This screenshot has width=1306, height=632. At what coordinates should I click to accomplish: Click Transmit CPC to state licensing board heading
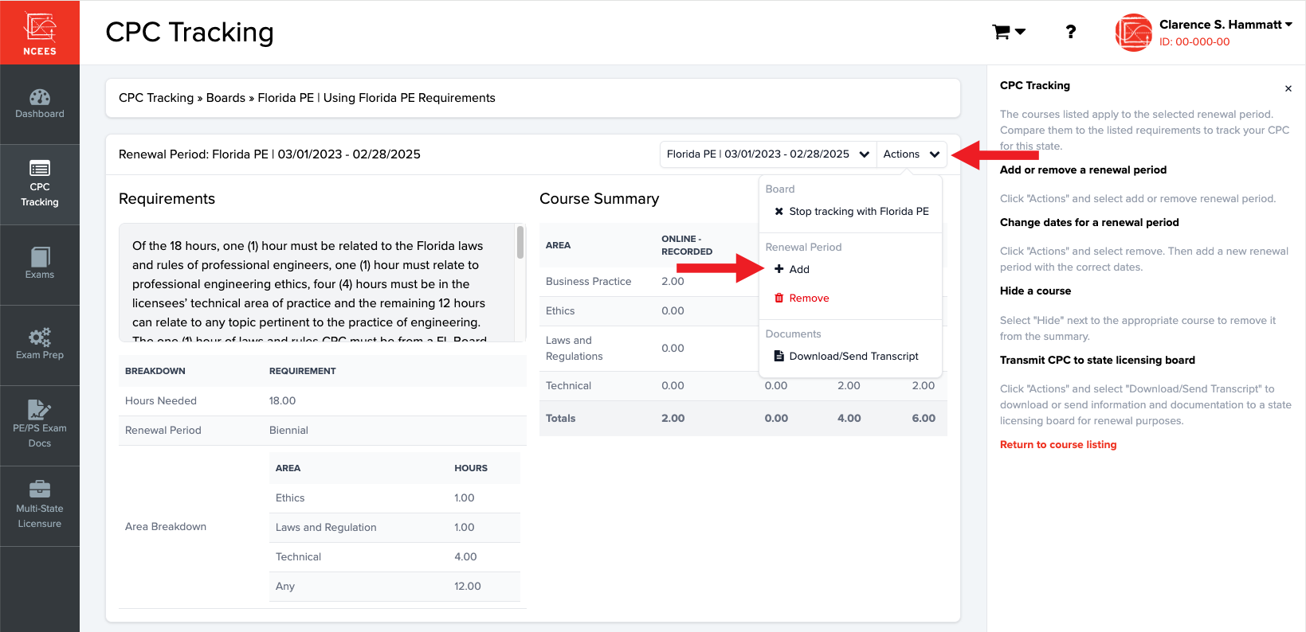pos(1097,360)
